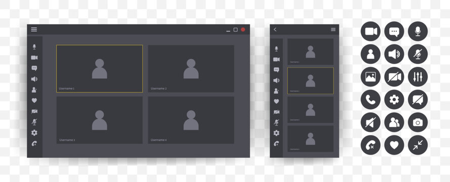
Task: Click the round video camera icon button
Action: (x=371, y=31)
